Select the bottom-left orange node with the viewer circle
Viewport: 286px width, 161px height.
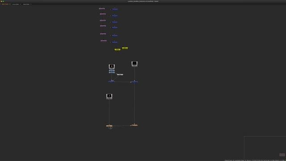[x=109, y=126]
